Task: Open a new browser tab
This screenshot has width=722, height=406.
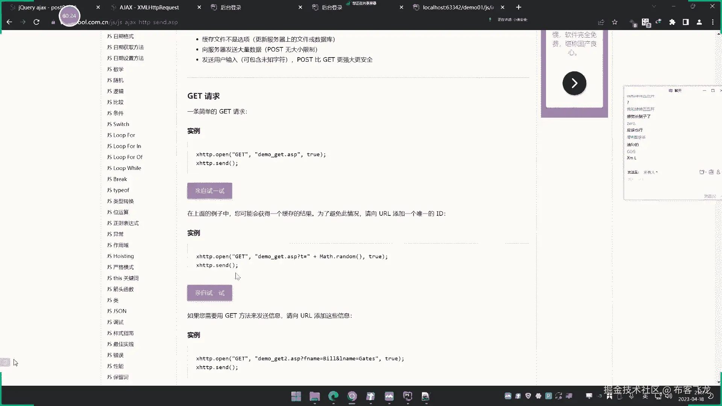Action: pos(519,7)
